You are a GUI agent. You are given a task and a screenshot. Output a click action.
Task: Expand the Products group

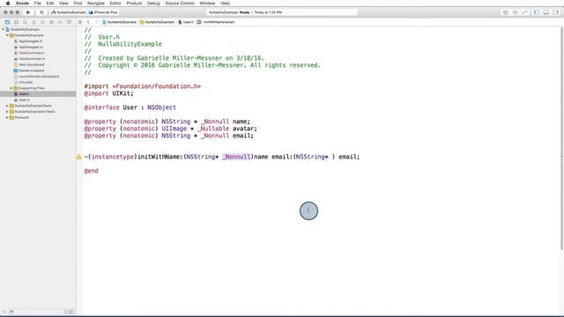pos(7,117)
